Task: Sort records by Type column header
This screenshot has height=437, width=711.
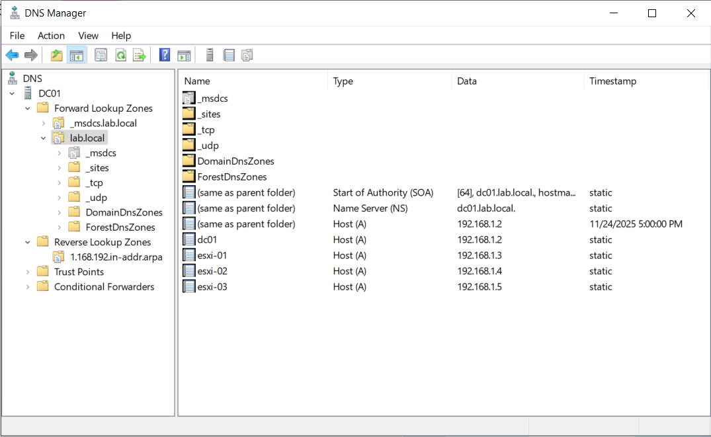Action: (343, 81)
